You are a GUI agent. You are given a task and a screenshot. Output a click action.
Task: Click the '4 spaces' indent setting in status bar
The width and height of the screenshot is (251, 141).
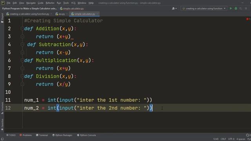[x=241, y=139]
